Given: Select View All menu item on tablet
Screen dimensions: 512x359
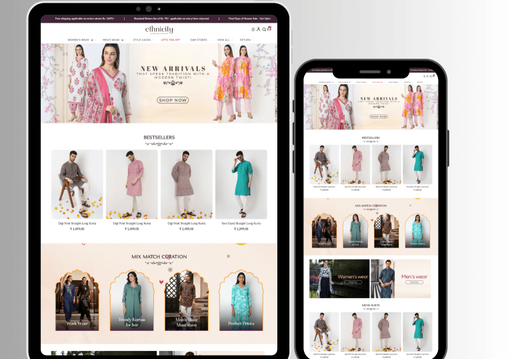Looking at the screenshot, I should (x=224, y=40).
